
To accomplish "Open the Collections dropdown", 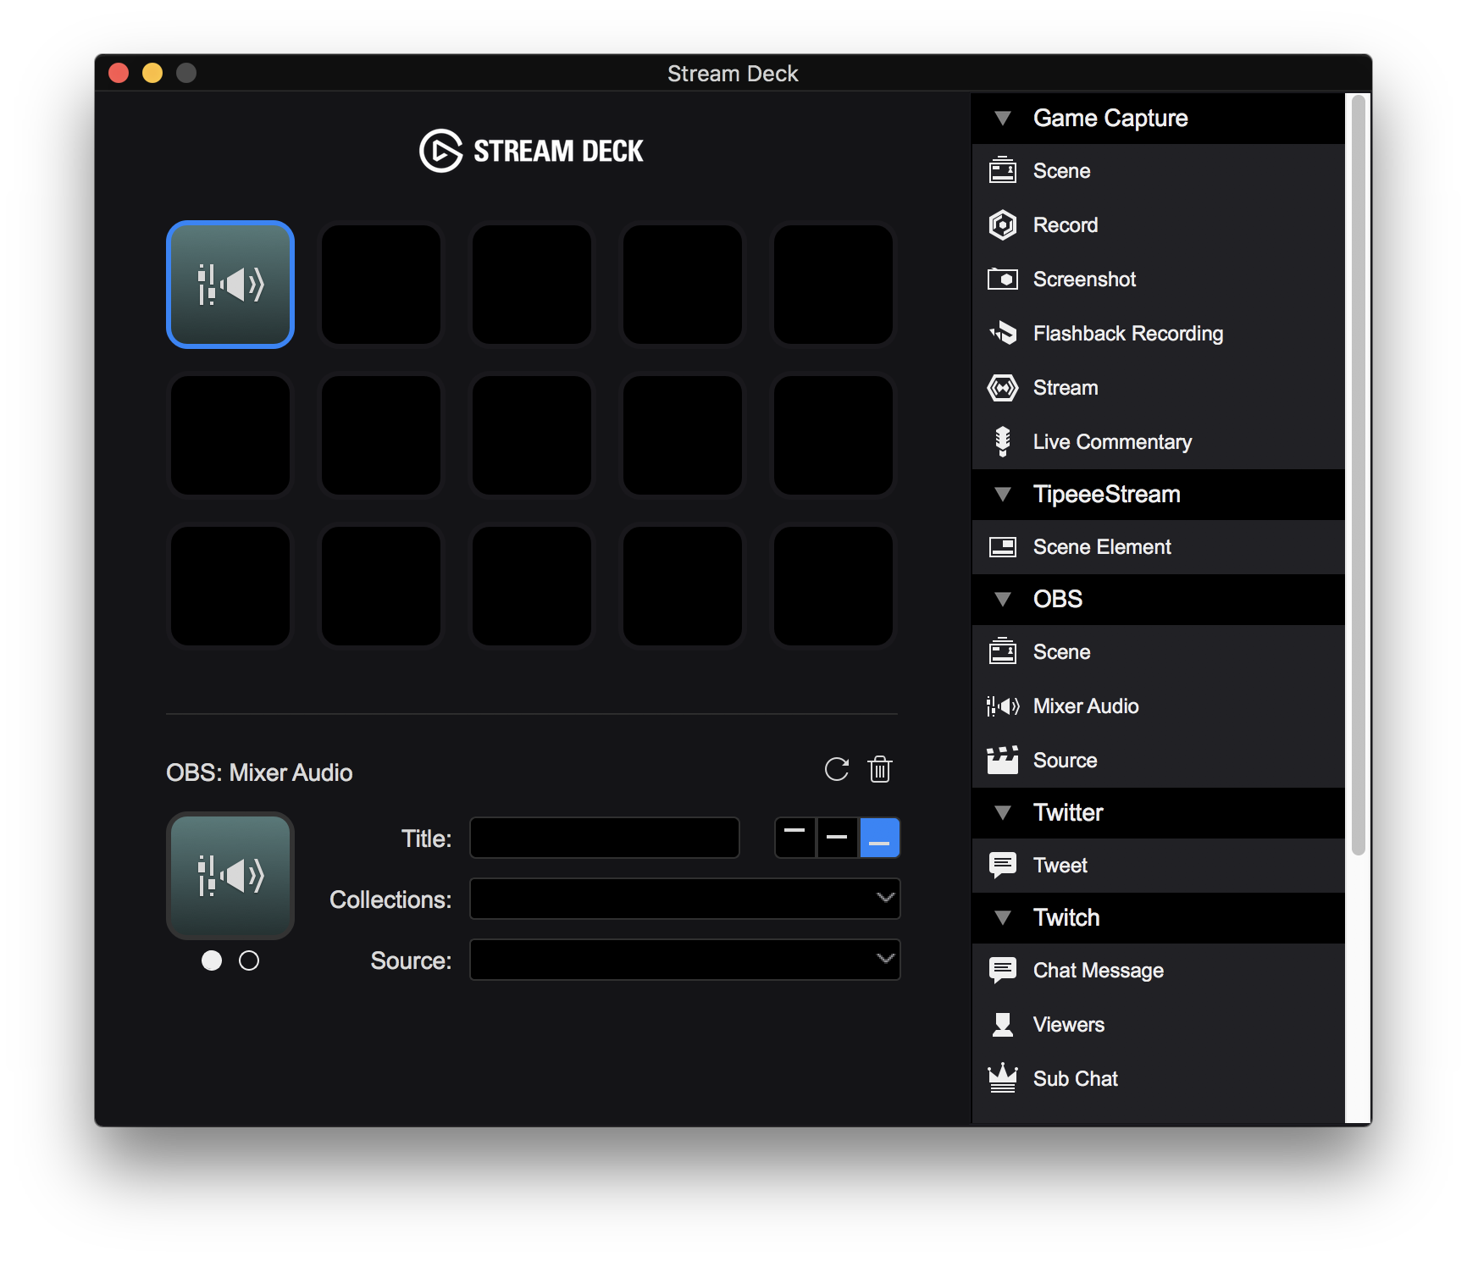I will [684, 899].
